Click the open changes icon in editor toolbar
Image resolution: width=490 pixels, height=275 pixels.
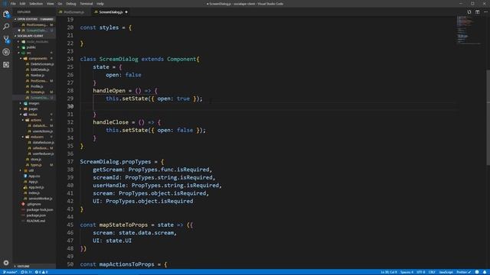pos(469,12)
